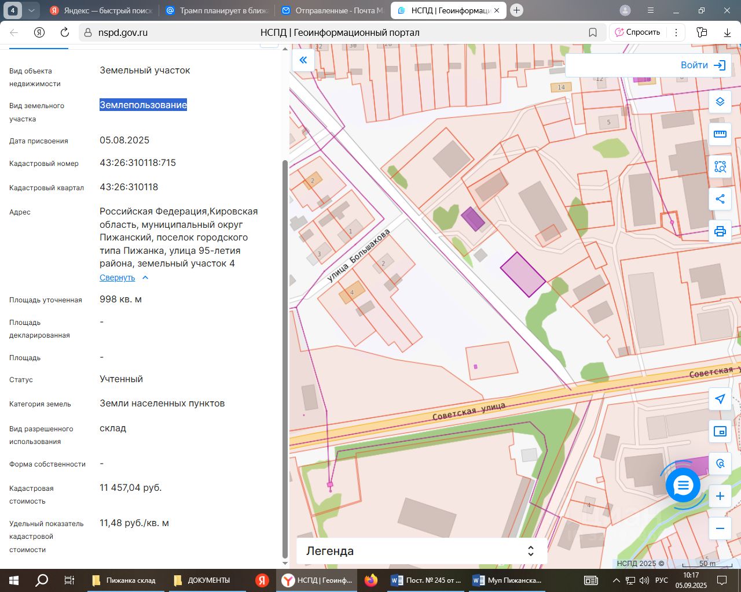Switch to Отправленные - Почта tab

pyautogui.click(x=332, y=10)
